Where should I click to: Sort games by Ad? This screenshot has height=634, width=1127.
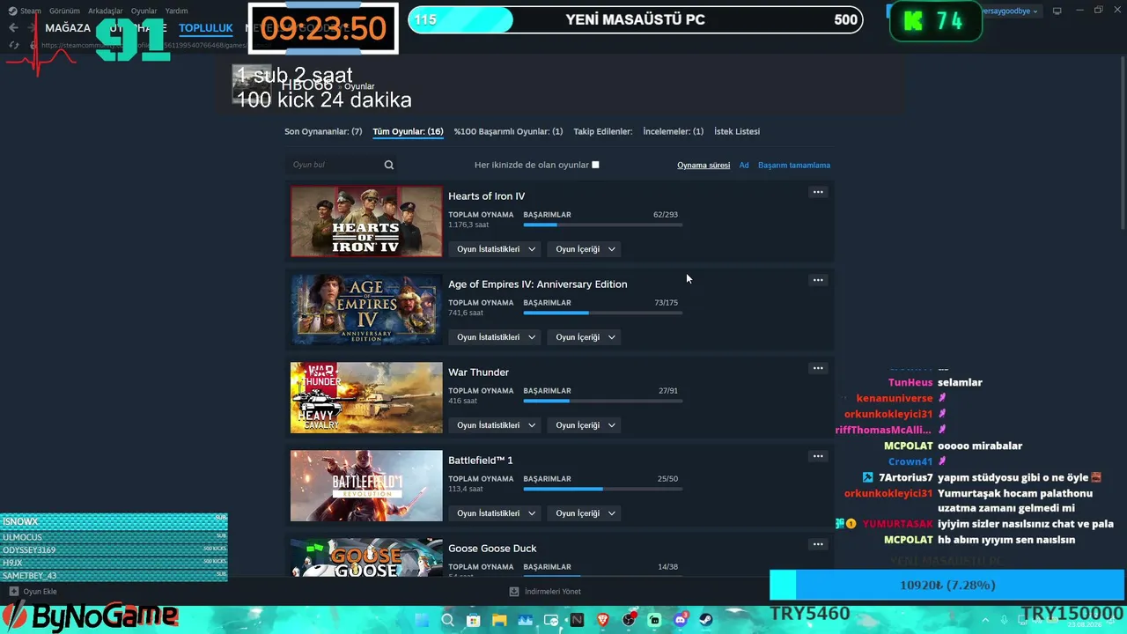coord(744,165)
